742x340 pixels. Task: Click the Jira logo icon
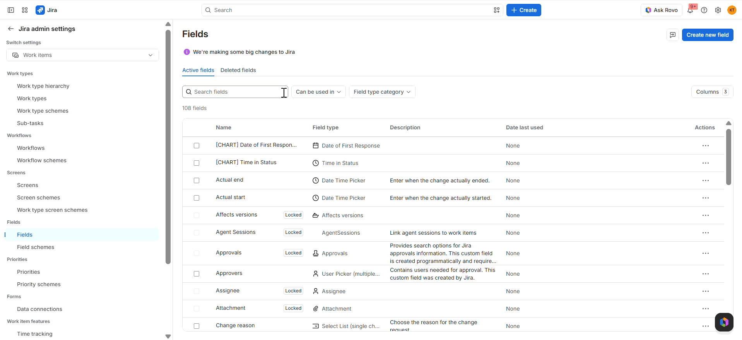[x=40, y=10]
